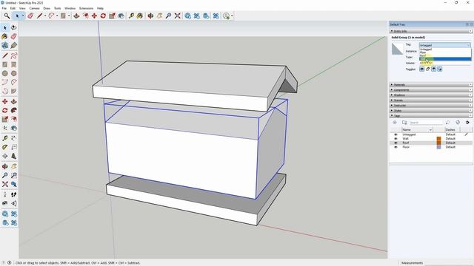Select the Circle tool

coord(5,73)
